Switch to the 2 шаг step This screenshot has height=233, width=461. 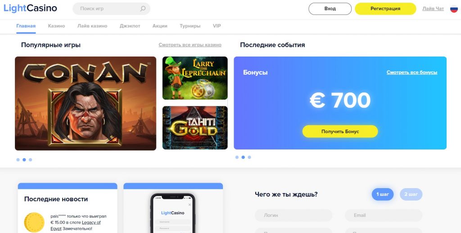tap(411, 194)
